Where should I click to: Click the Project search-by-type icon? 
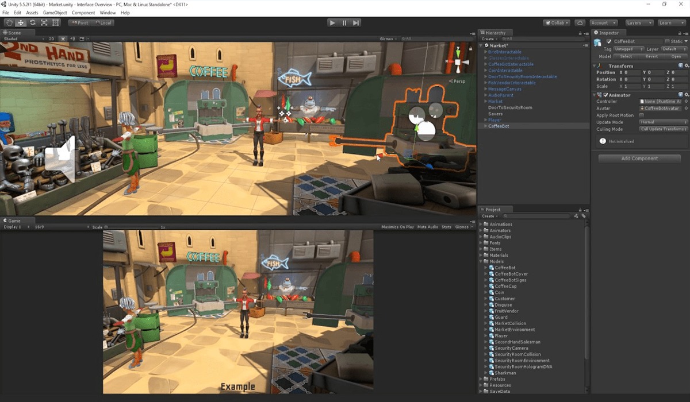click(x=577, y=216)
